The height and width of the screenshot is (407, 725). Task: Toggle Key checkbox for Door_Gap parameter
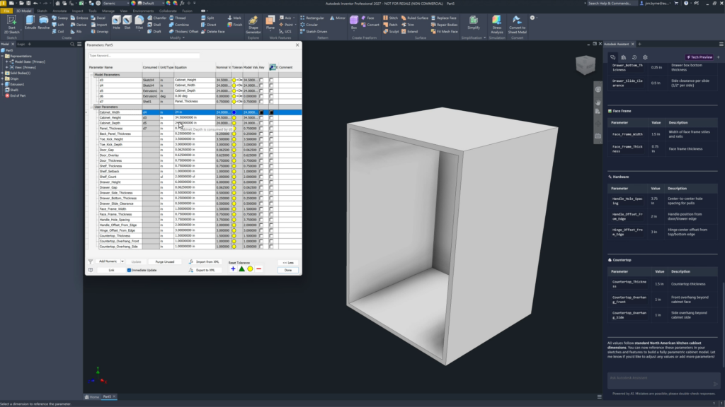coord(261,150)
